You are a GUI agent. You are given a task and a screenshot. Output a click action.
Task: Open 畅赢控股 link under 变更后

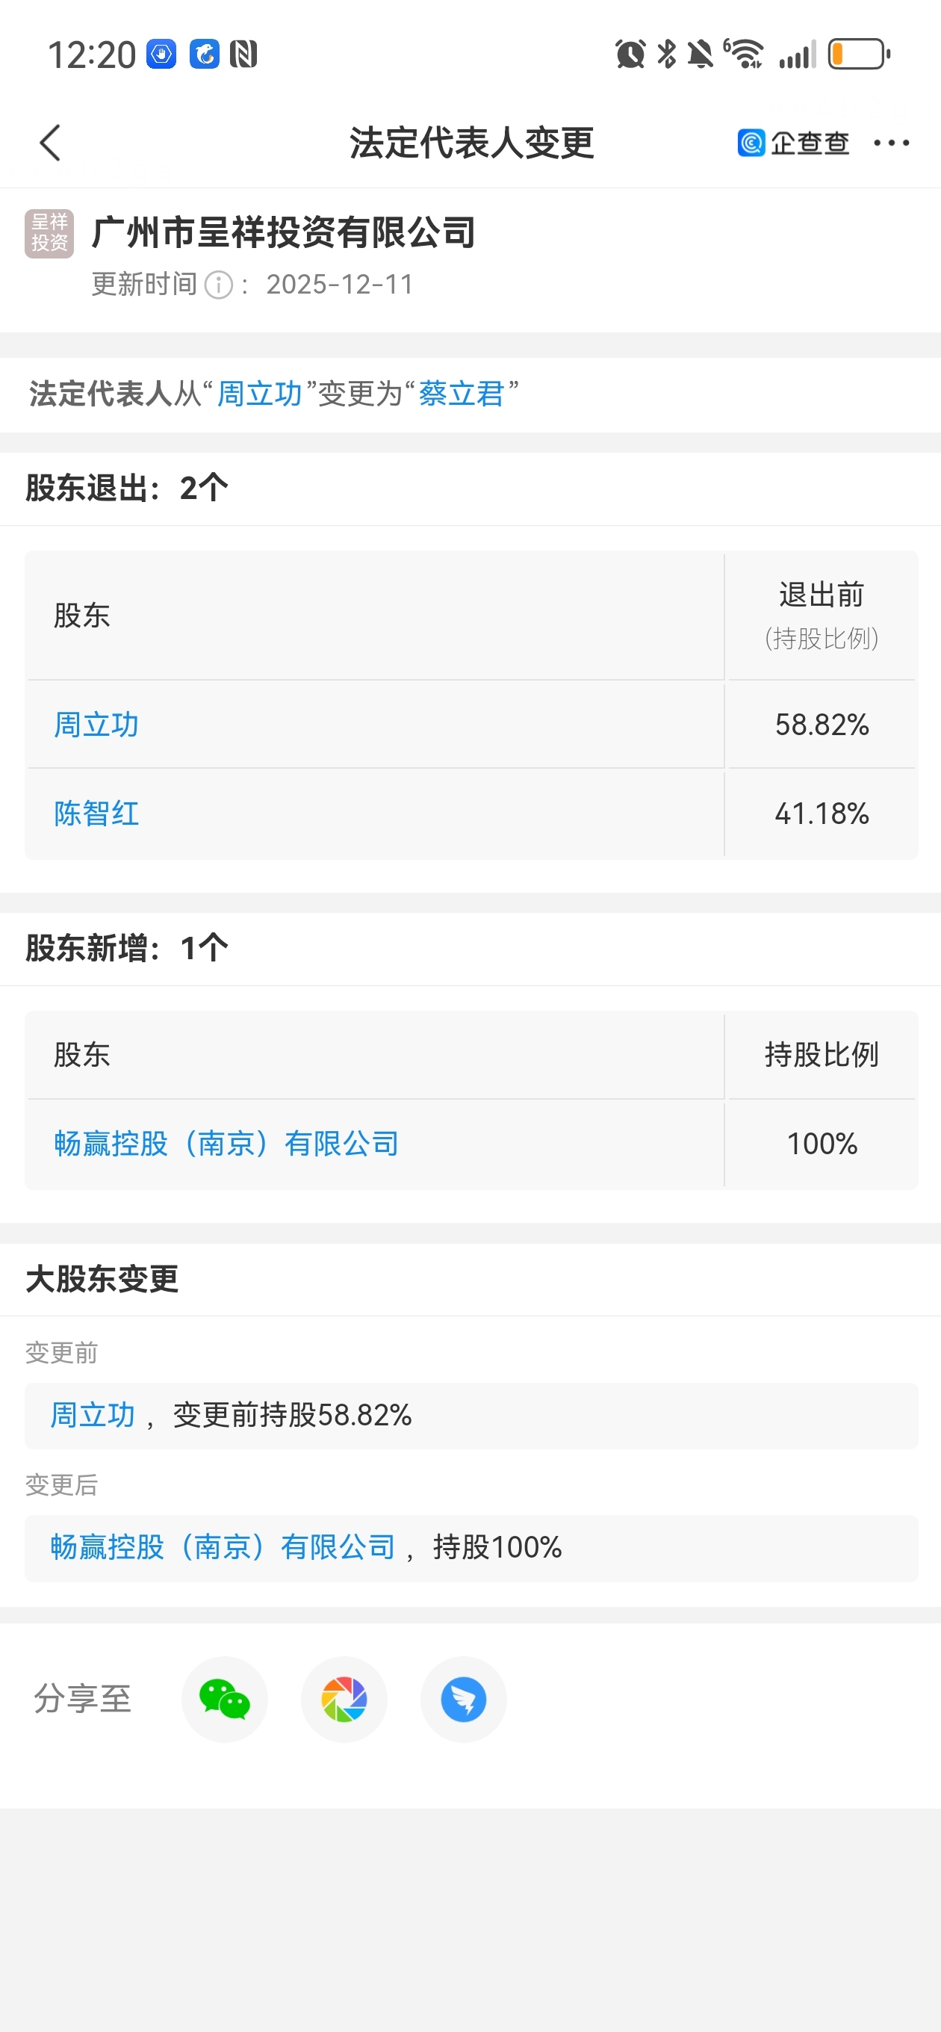click(x=223, y=1548)
